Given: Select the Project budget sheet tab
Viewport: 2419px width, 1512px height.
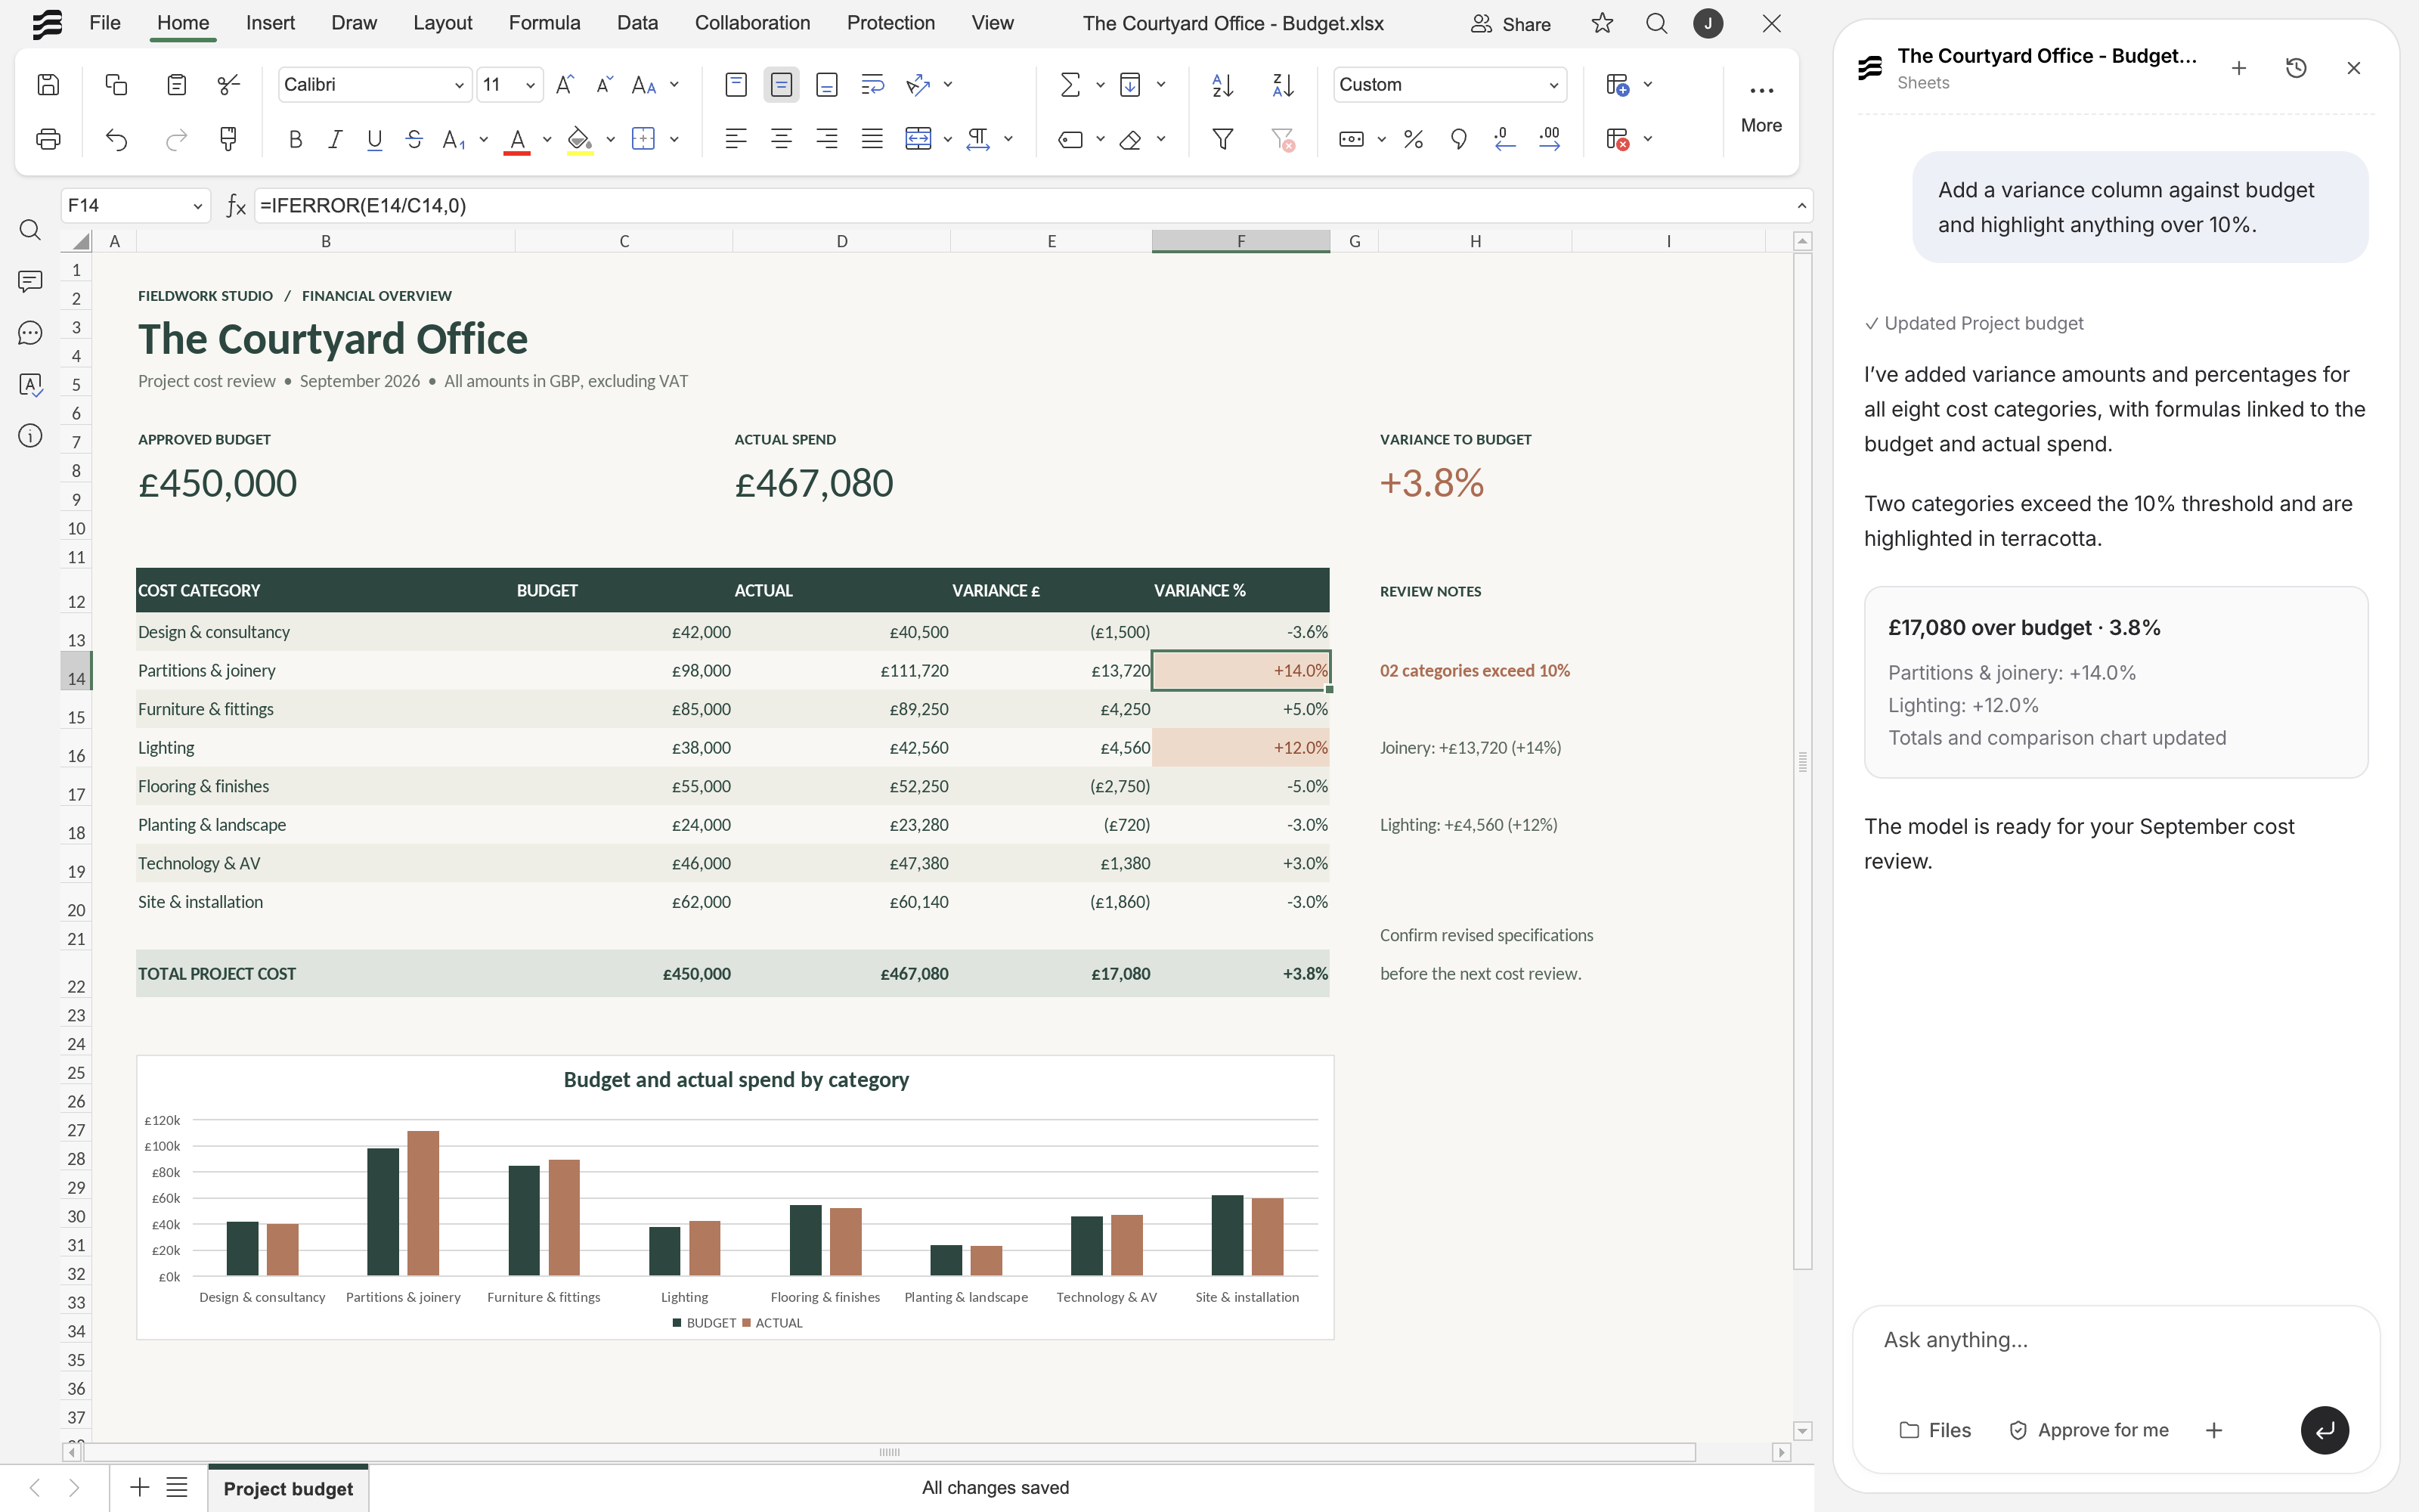Looking at the screenshot, I should click(x=288, y=1488).
